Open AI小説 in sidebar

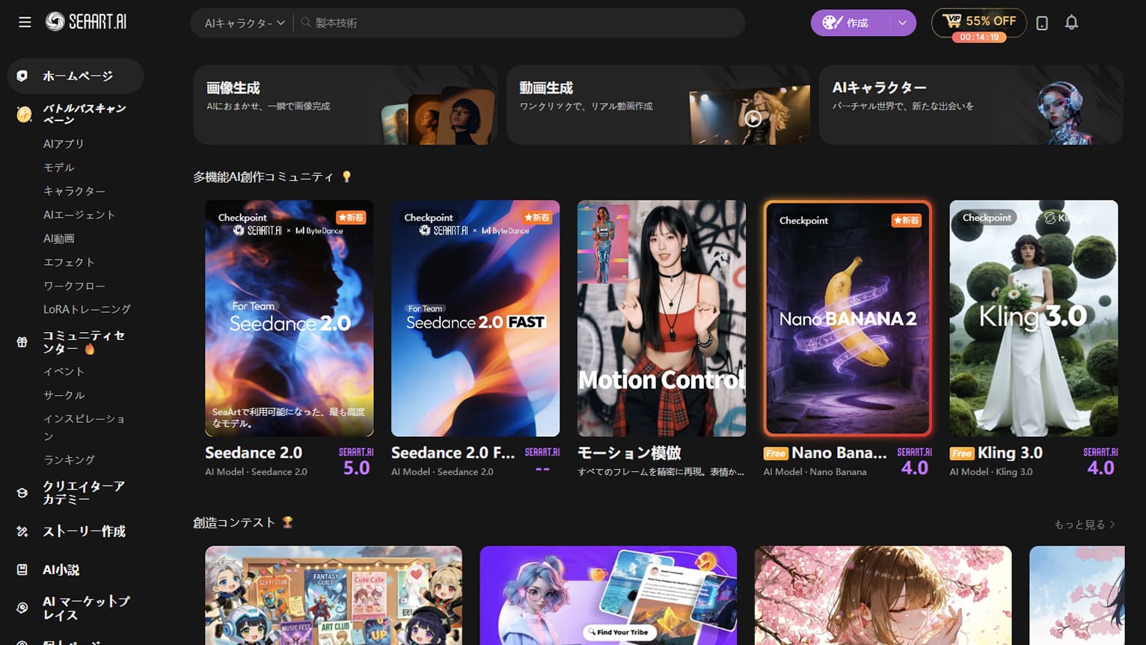coord(61,569)
